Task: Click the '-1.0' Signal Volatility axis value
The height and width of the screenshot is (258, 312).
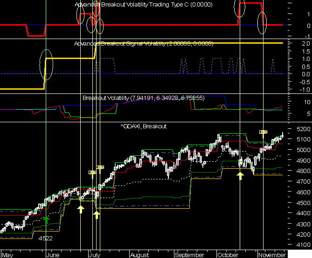Action: (x=305, y=89)
